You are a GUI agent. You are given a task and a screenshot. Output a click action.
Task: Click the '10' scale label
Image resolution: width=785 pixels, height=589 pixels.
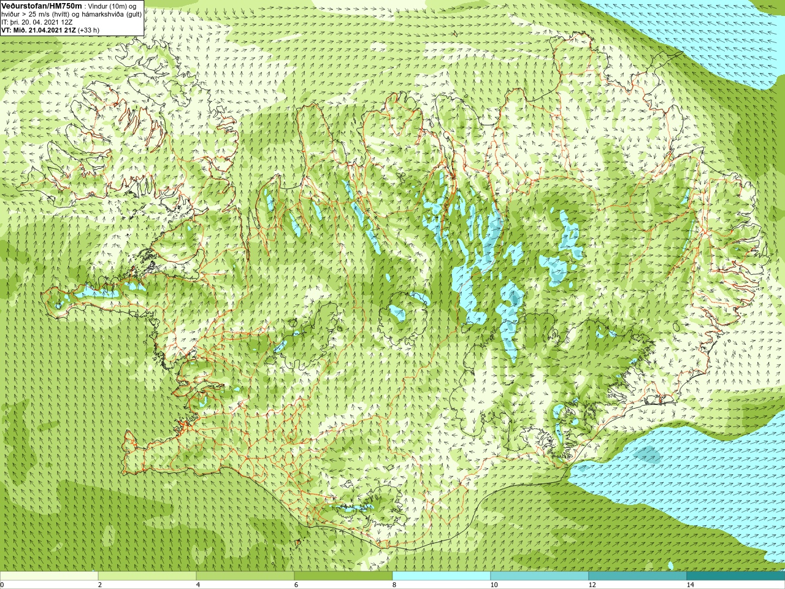click(494, 585)
